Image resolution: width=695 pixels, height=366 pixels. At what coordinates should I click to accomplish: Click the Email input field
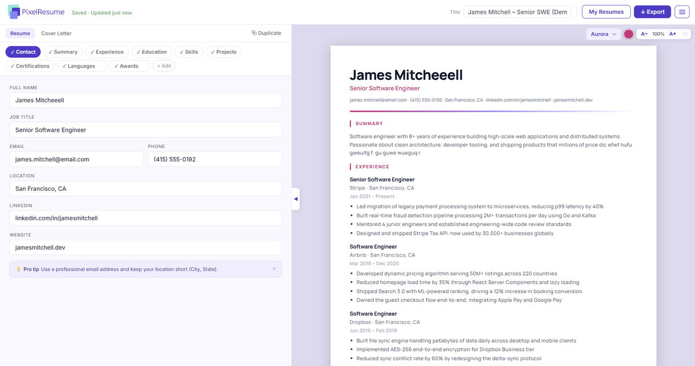click(76, 159)
